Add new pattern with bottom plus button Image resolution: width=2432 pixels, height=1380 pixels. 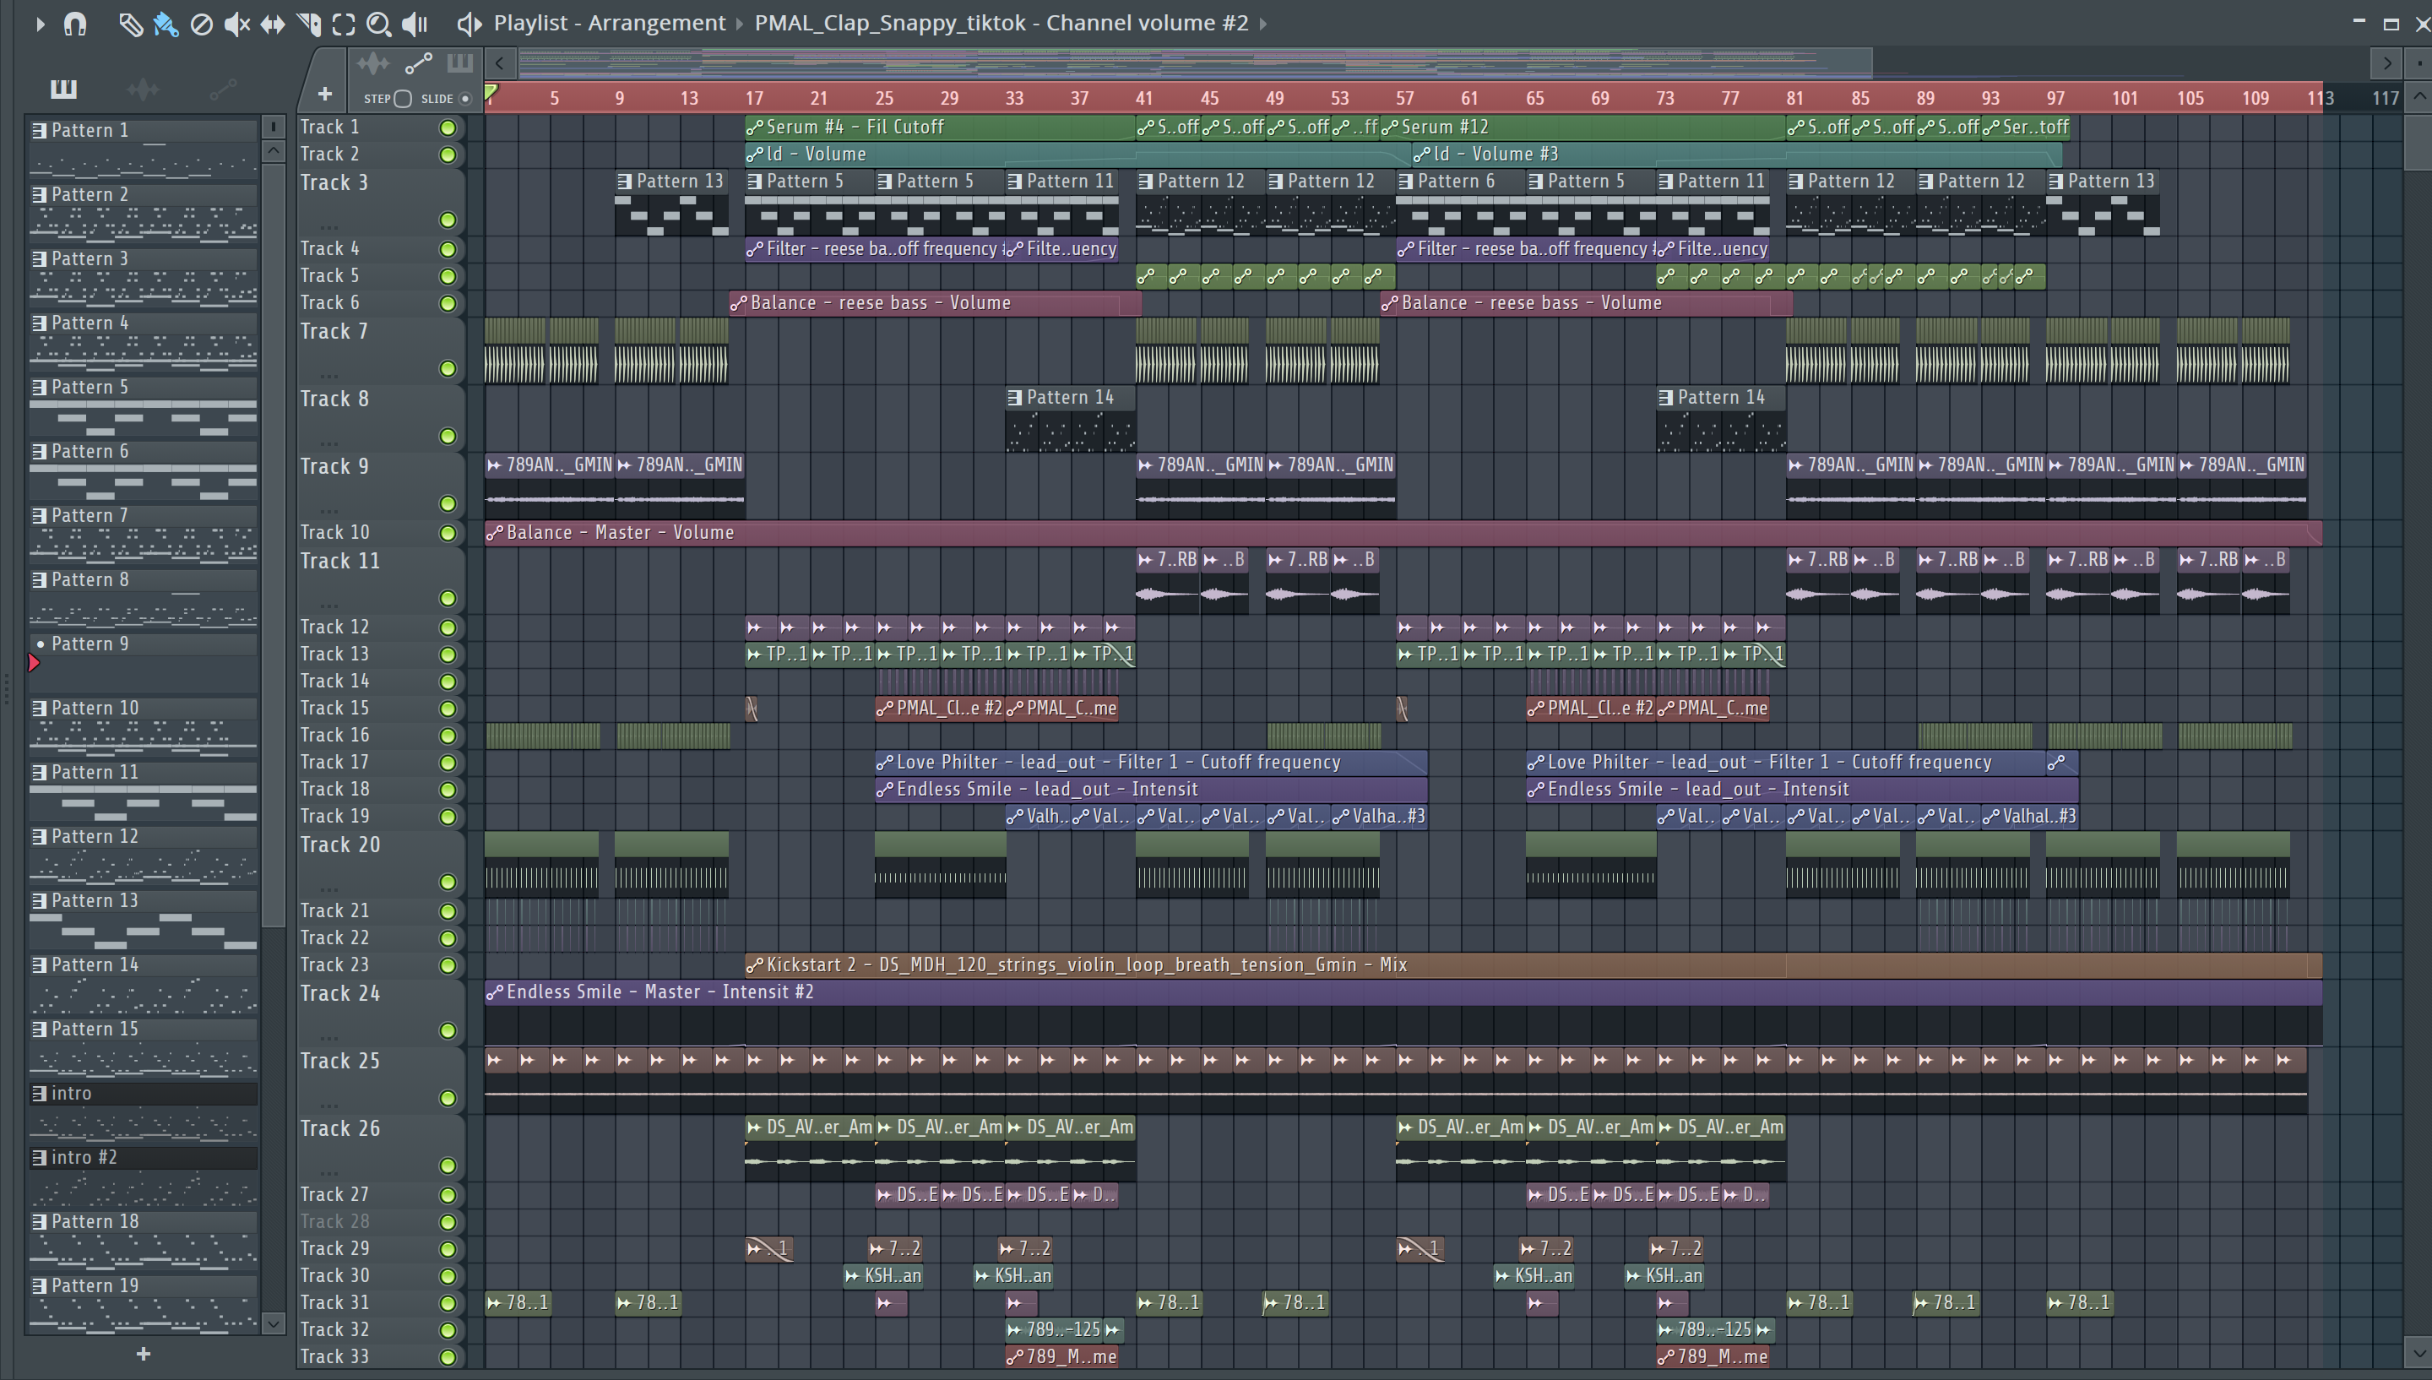(x=143, y=1354)
